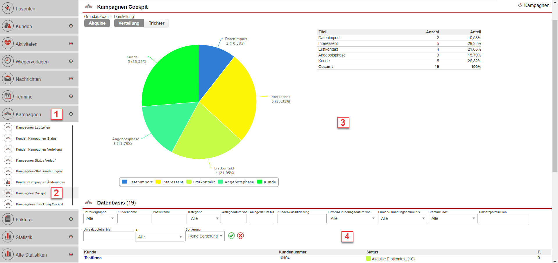Click the Kampagnen refresh button top right
The image size is (558, 263).
tap(534, 6)
